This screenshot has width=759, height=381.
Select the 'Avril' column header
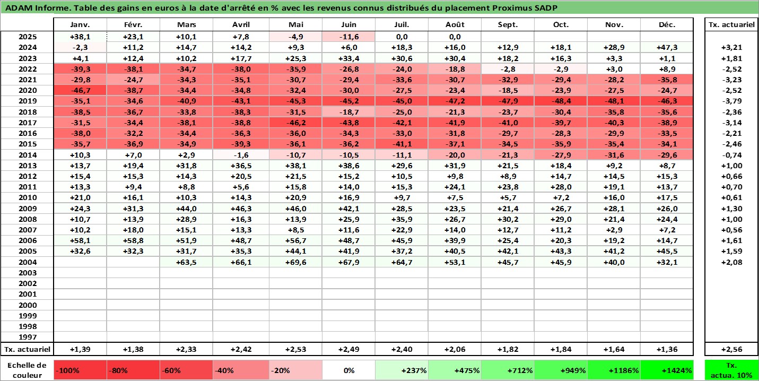click(x=241, y=25)
